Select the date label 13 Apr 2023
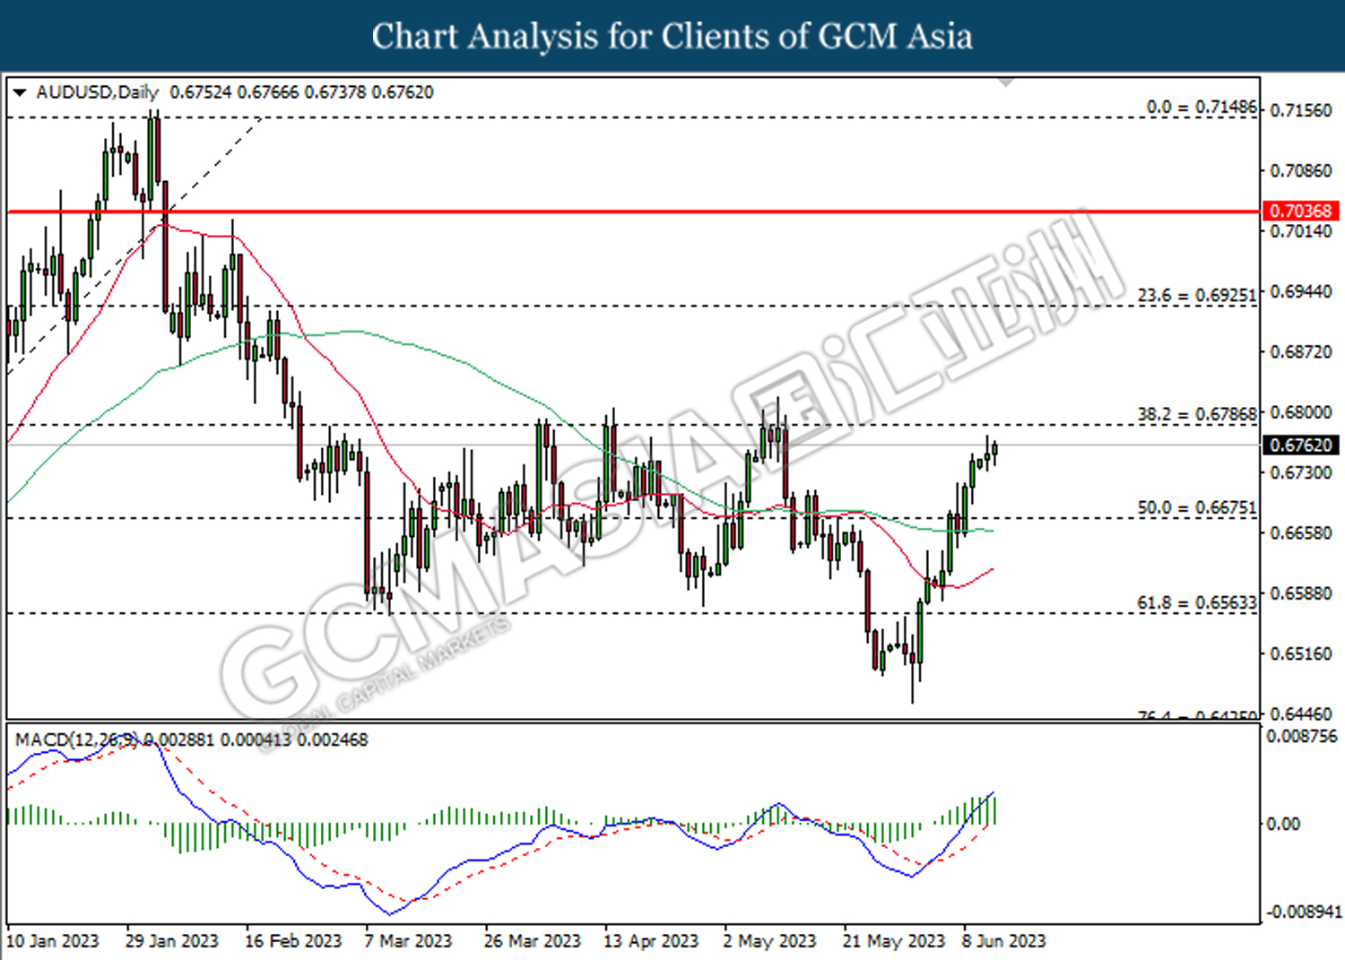Image resolution: width=1345 pixels, height=960 pixels. click(x=651, y=941)
